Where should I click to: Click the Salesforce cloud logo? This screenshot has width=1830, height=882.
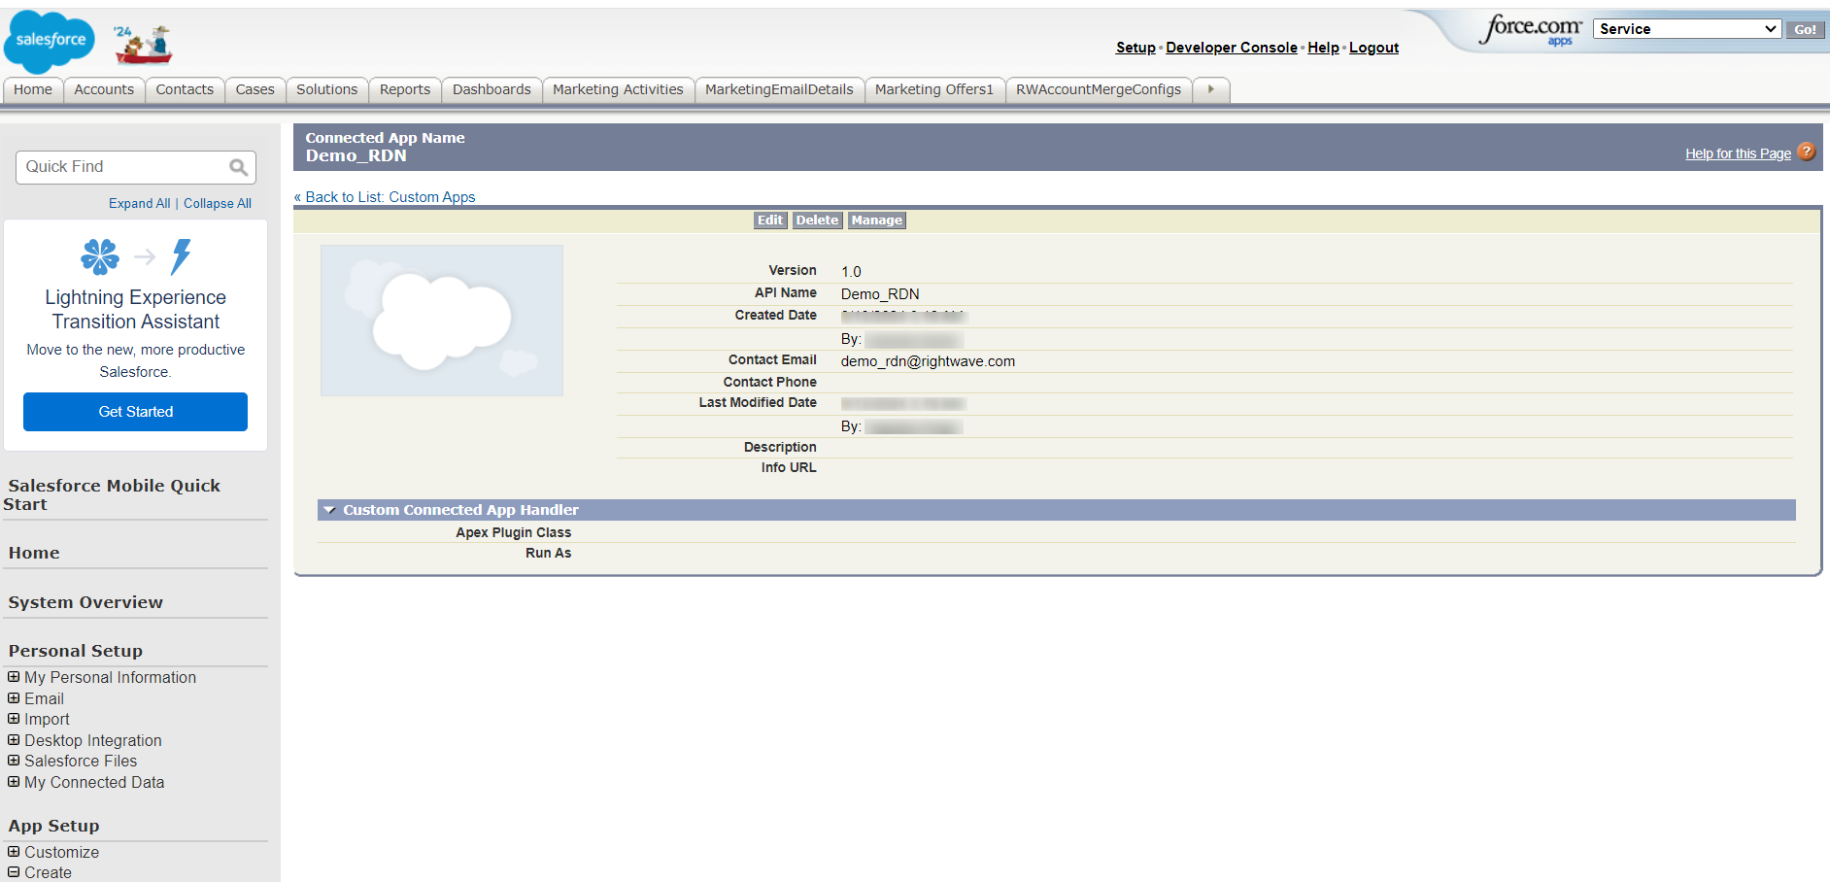point(50,41)
